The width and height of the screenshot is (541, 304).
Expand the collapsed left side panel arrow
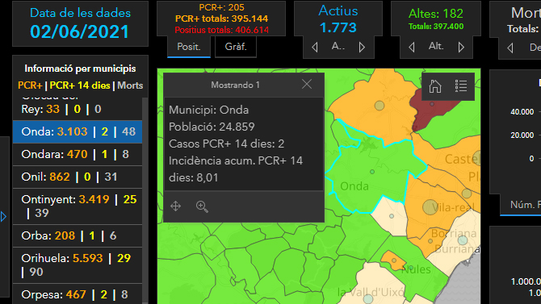[x=3, y=217]
